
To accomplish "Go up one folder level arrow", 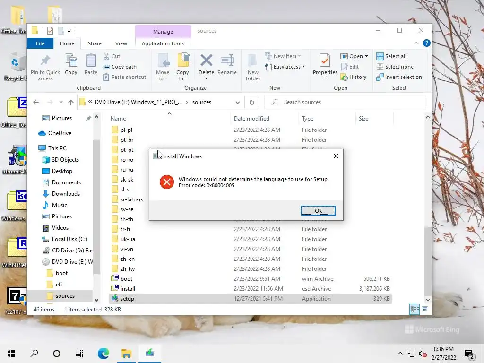I will (x=71, y=102).
